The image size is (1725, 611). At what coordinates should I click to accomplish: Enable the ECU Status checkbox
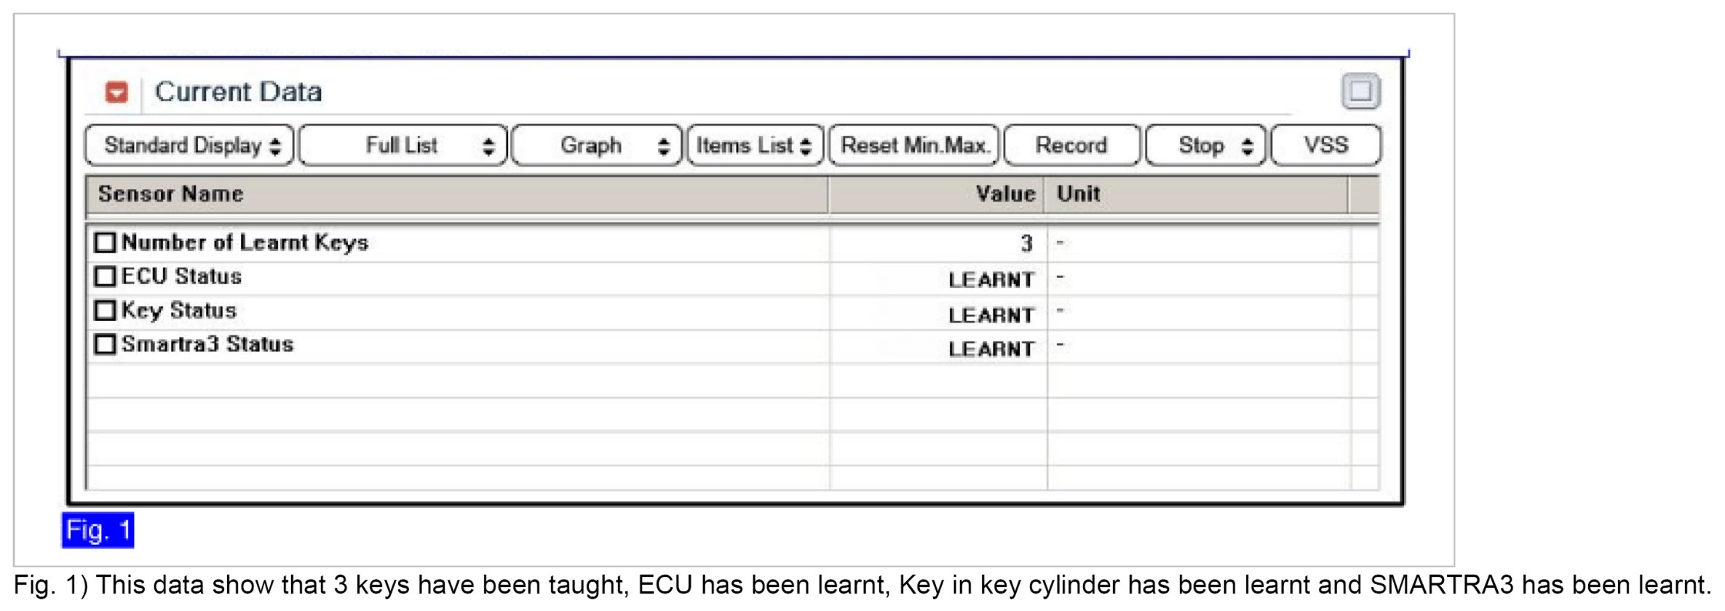point(106,276)
